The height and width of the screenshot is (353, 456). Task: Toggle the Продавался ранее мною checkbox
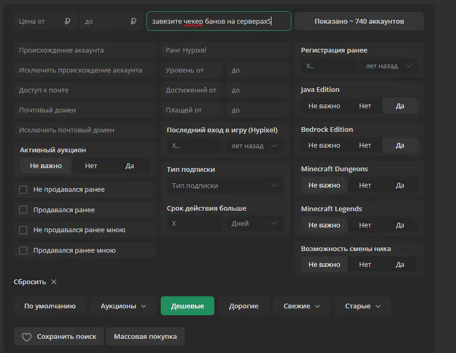23,251
